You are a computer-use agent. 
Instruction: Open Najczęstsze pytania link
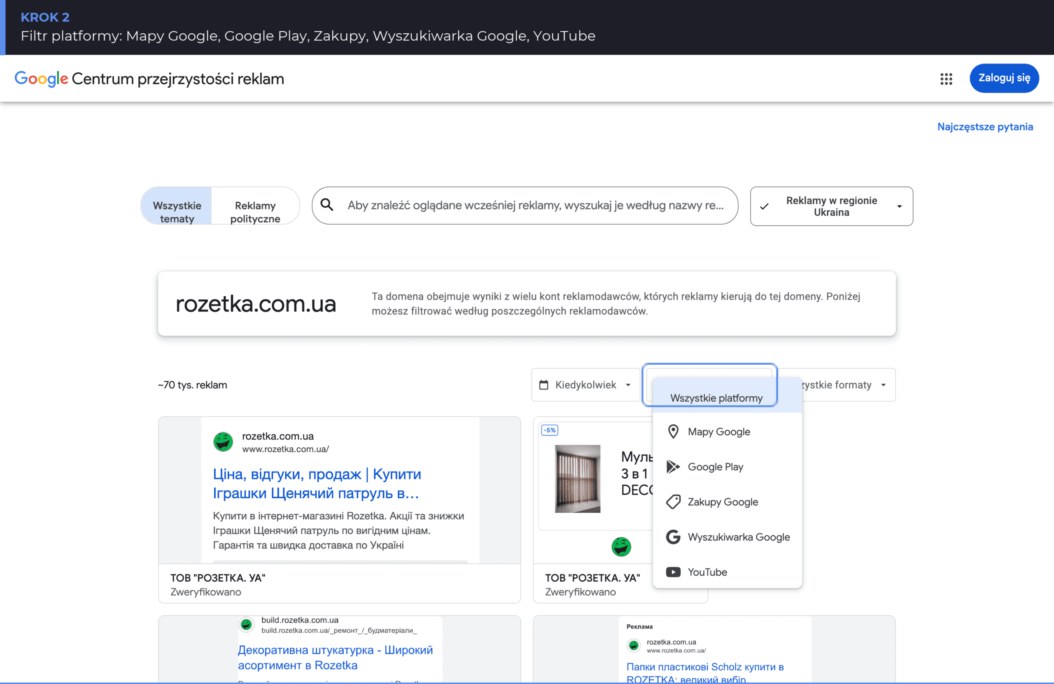coord(985,127)
